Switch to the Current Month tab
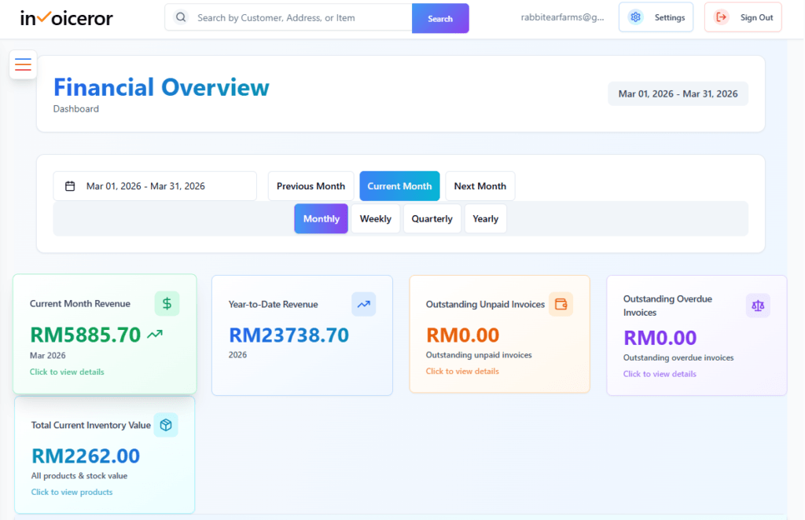The width and height of the screenshot is (805, 520). [x=399, y=185]
